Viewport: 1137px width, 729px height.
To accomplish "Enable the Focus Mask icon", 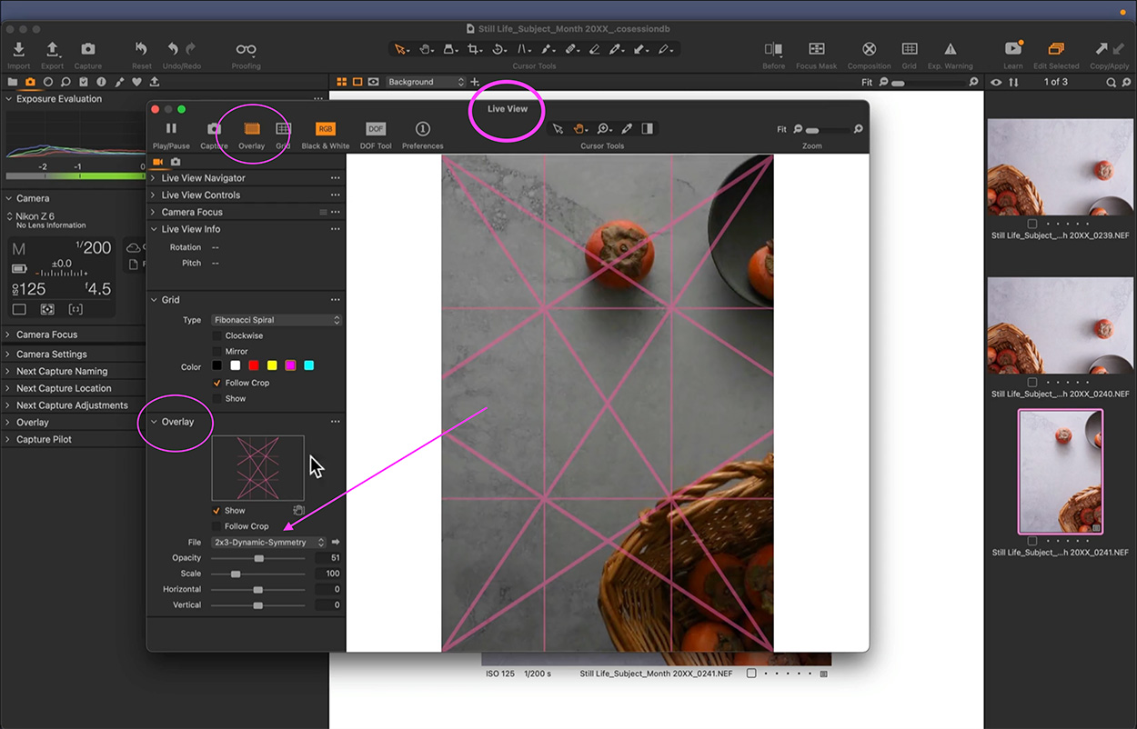I will pos(817,49).
